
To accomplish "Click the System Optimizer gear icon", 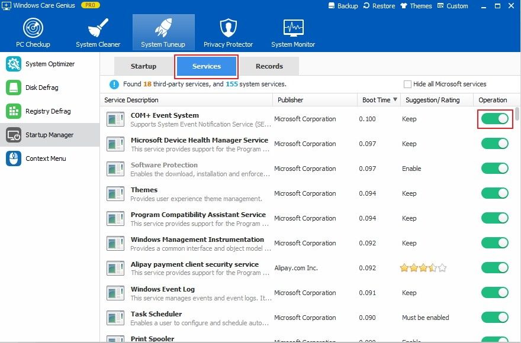I will pos(14,64).
